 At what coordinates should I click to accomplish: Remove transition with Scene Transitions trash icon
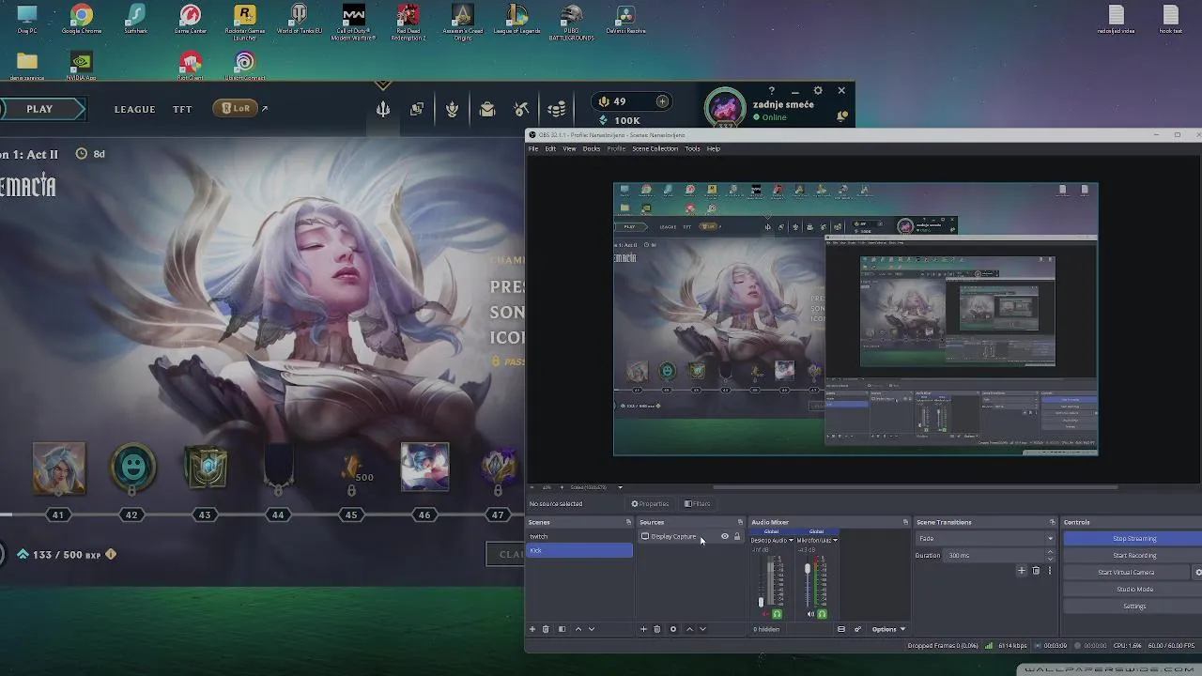pyautogui.click(x=1036, y=570)
